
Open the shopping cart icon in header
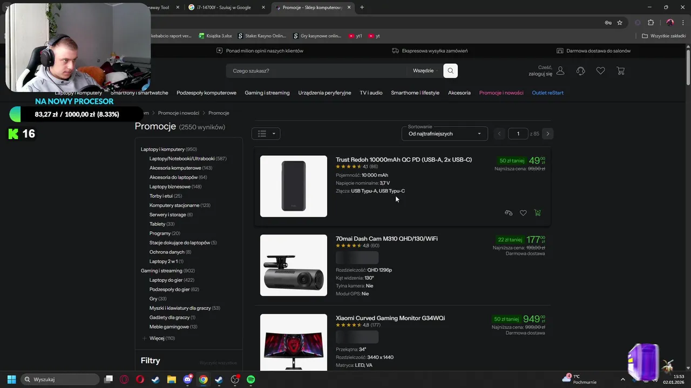(x=620, y=71)
